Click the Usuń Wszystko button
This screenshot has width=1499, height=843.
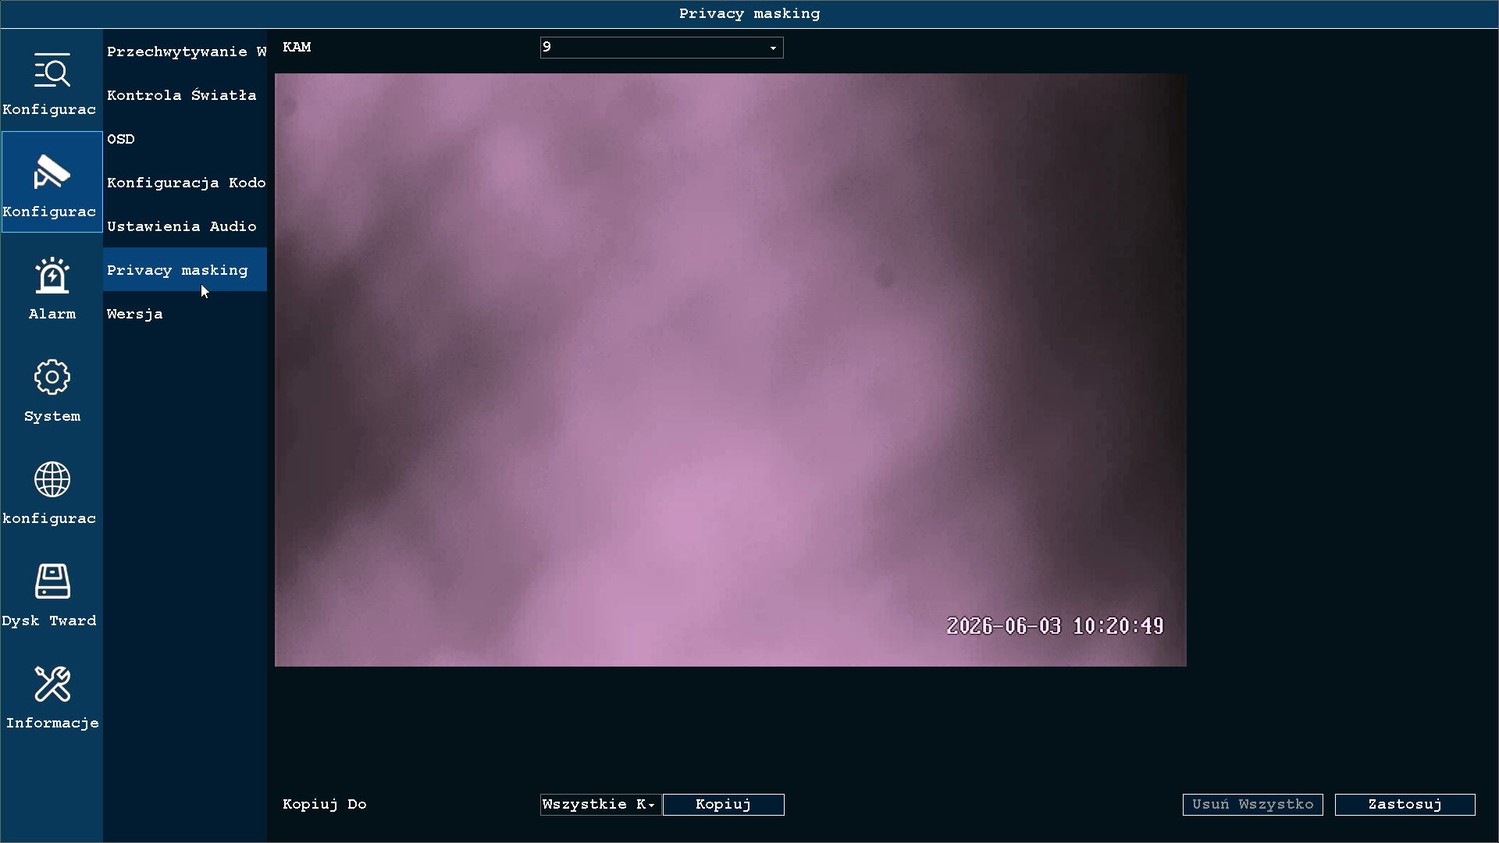click(x=1253, y=805)
